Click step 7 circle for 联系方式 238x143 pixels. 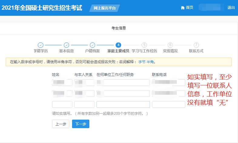click(x=196, y=45)
